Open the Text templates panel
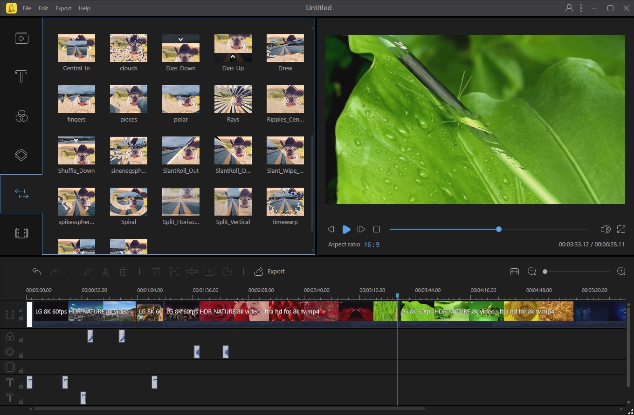This screenshot has width=634, height=415. (21, 76)
